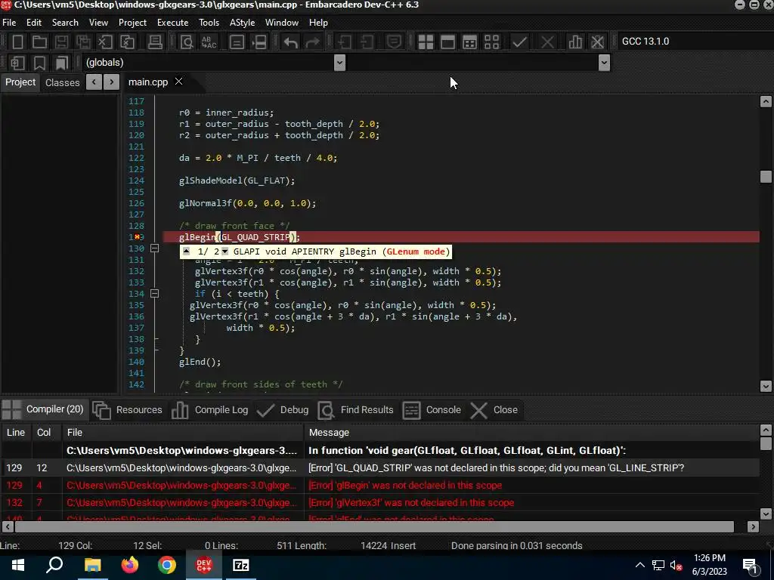This screenshot has width=774, height=580.
Task: Open the member function dropdown beside globals
Action: click(x=604, y=63)
